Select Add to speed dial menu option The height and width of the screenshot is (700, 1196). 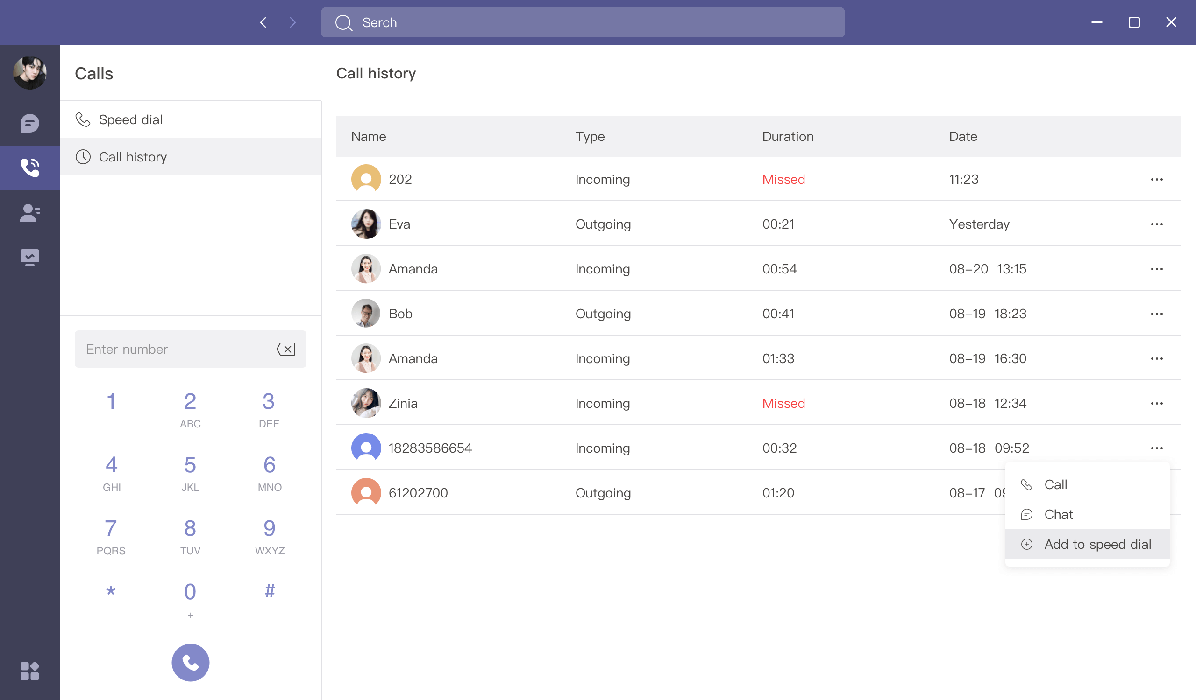[1096, 544]
